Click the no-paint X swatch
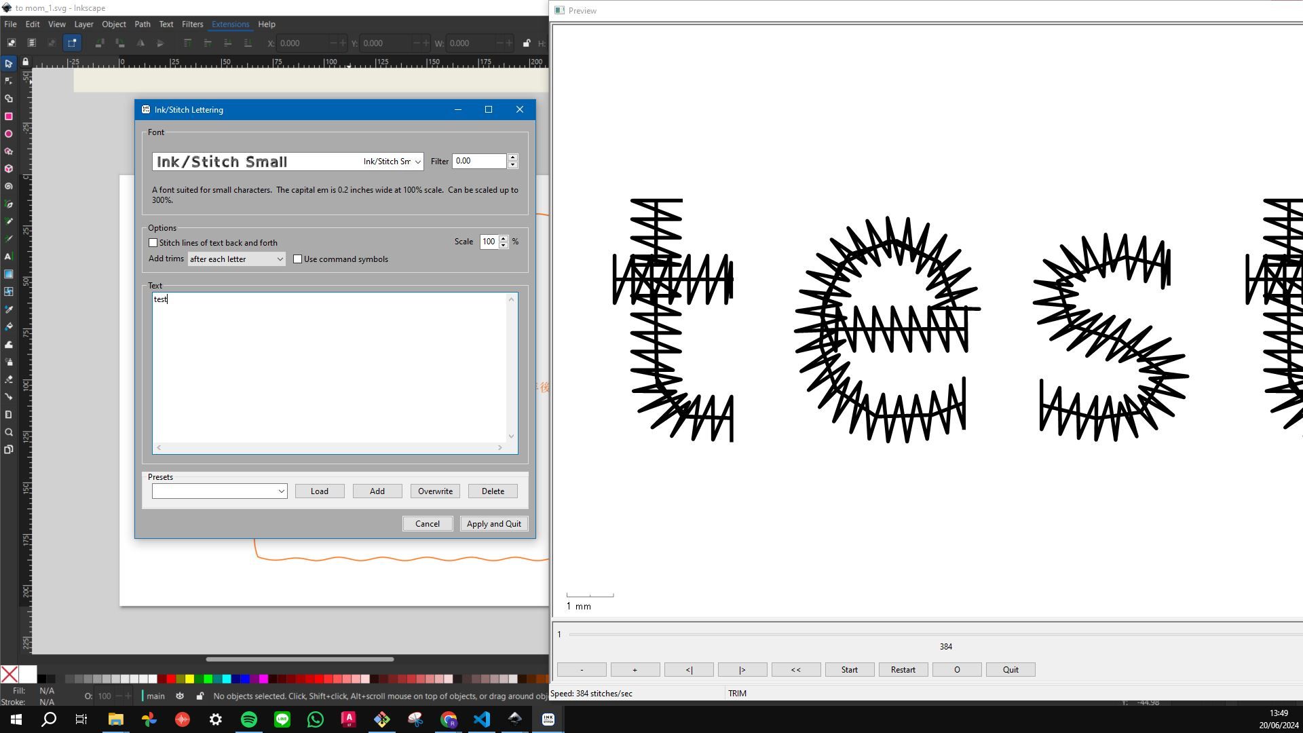Viewport: 1303px width, 733px height. pyautogui.click(x=10, y=675)
